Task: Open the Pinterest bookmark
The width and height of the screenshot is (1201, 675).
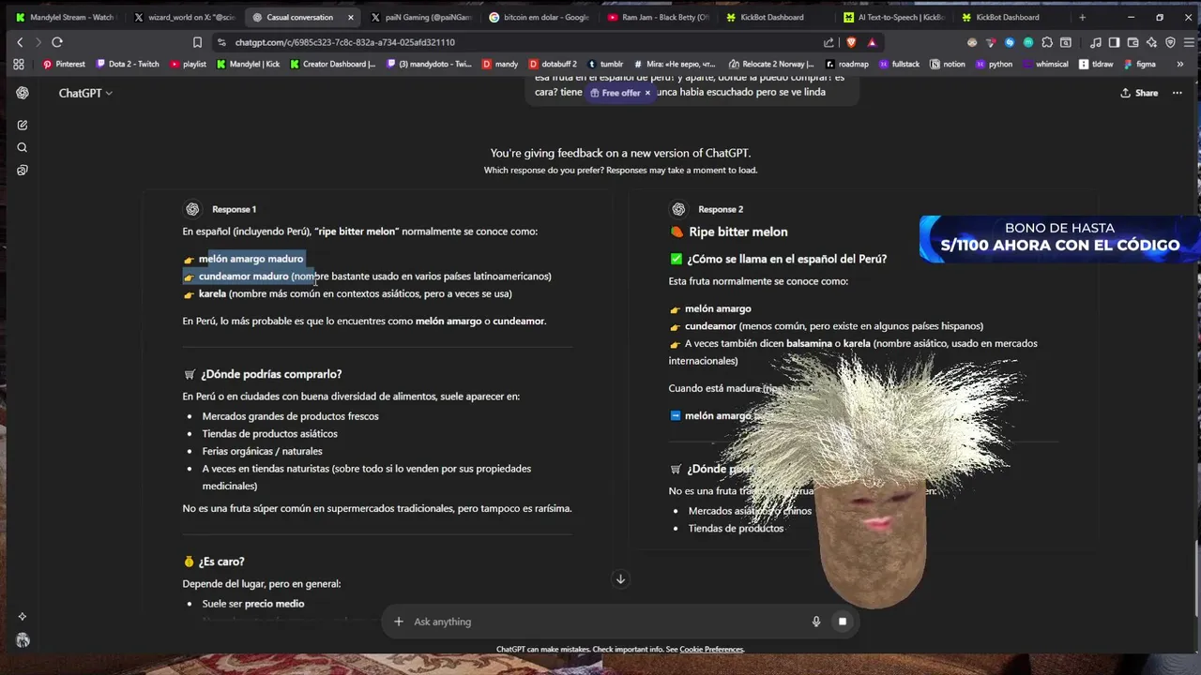Action: point(64,64)
